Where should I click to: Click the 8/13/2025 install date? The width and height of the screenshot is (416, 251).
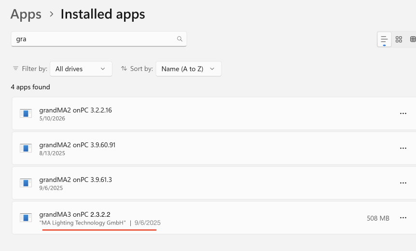pyautogui.click(x=52, y=153)
